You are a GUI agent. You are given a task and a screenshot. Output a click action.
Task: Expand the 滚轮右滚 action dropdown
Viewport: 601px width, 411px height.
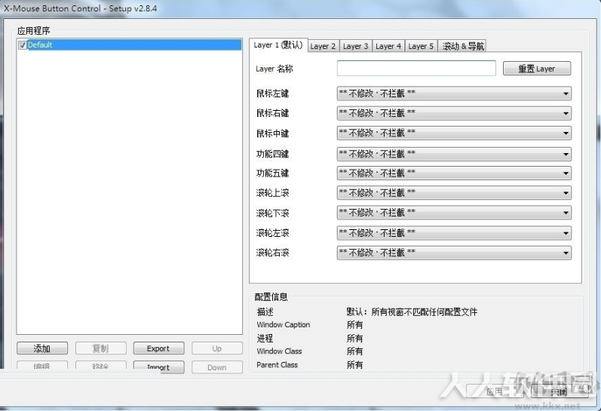point(454,253)
